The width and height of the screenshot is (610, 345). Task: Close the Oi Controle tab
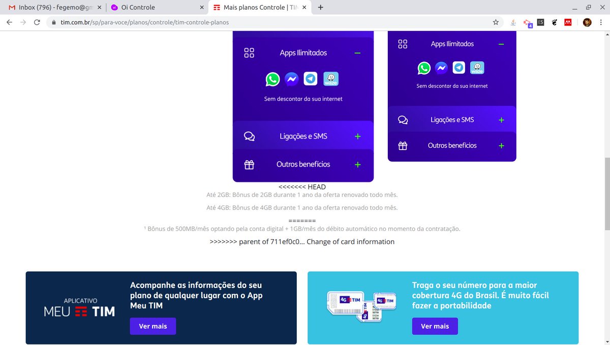tap(201, 8)
